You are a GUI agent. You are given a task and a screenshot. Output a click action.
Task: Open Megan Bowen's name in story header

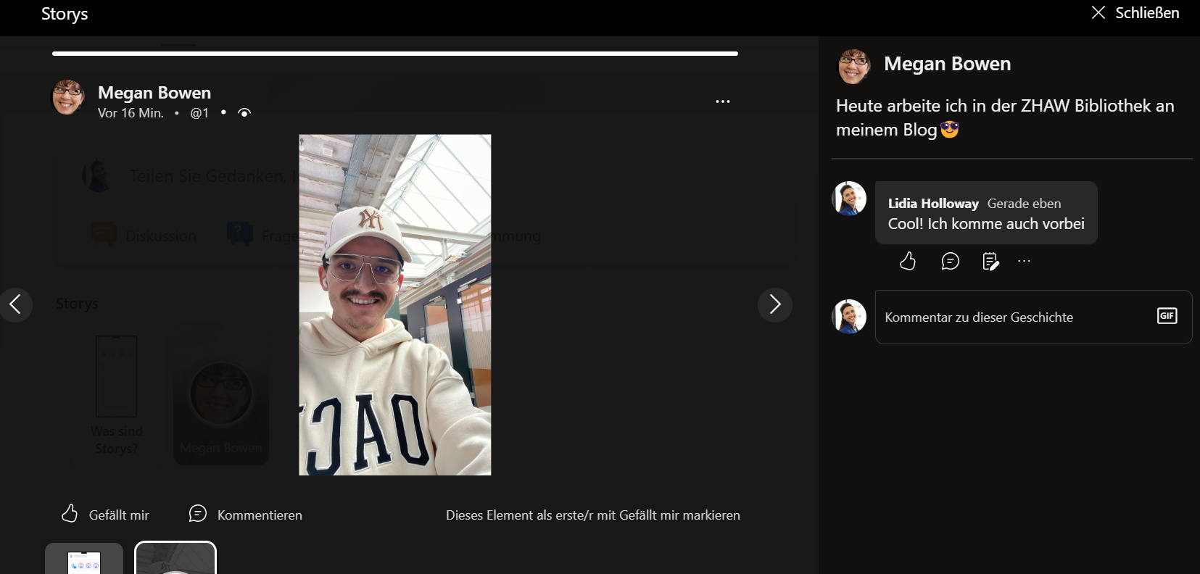point(154,93)
